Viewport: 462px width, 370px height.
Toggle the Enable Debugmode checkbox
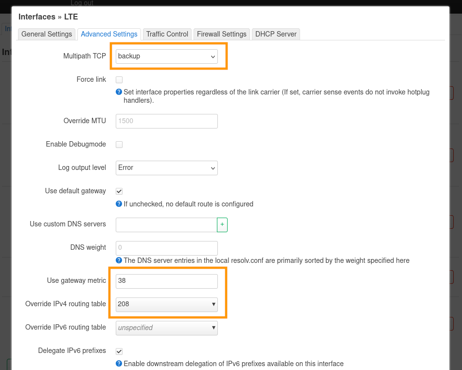[x=119, y=145]
